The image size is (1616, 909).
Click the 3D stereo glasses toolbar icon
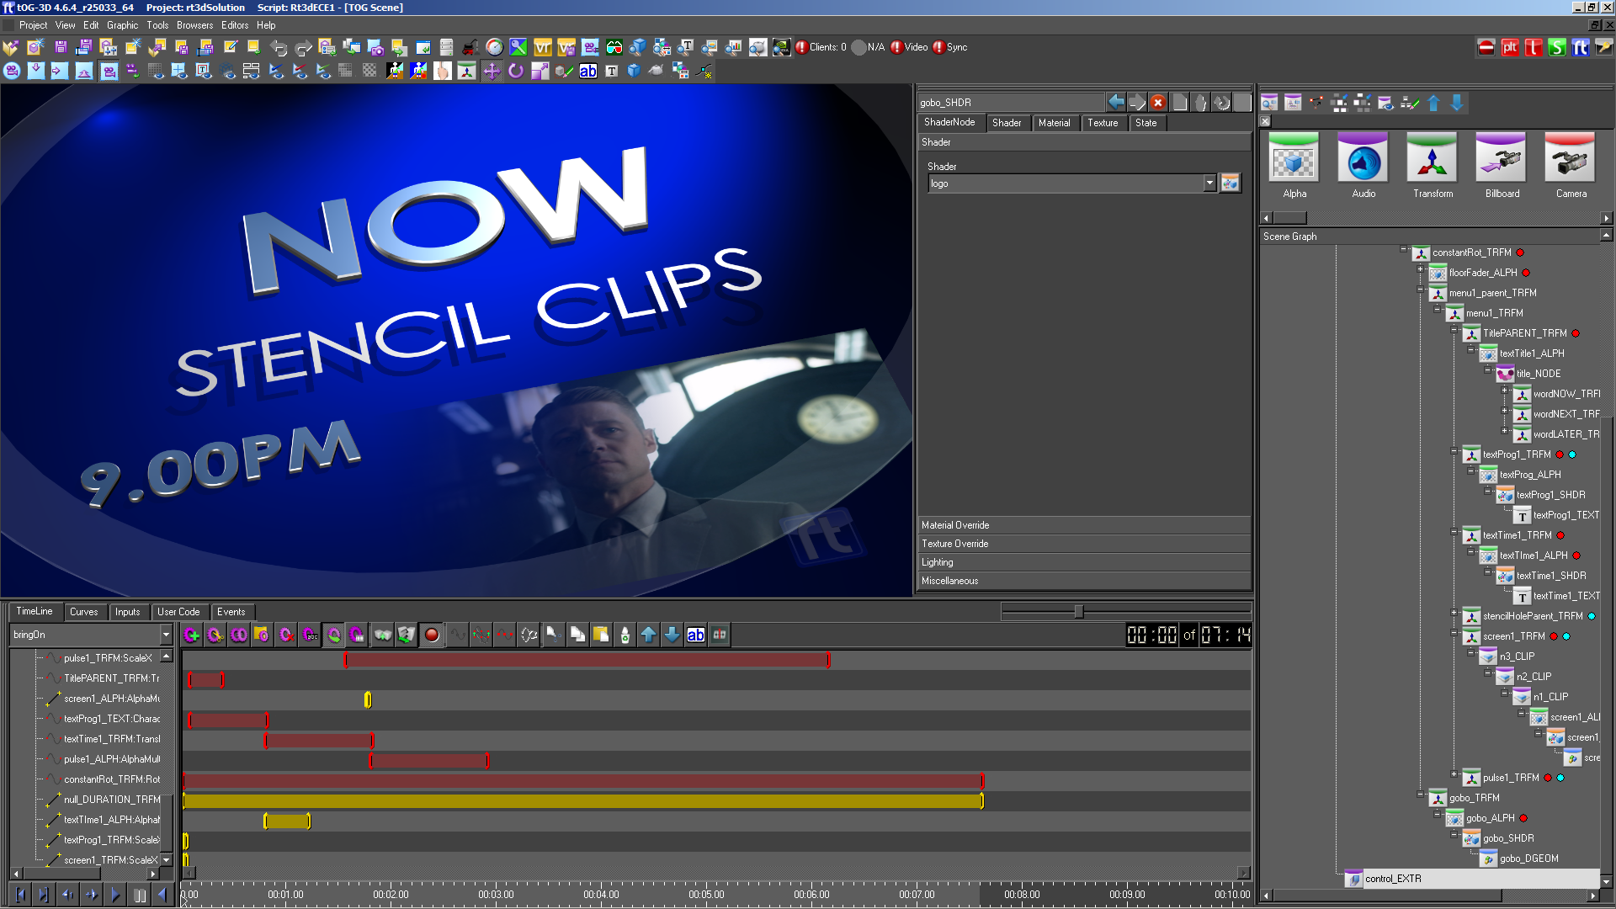point(614,48)
